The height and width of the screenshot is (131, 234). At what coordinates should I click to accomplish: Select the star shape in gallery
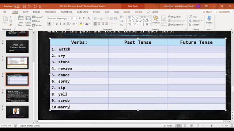[x=147, y=24]
